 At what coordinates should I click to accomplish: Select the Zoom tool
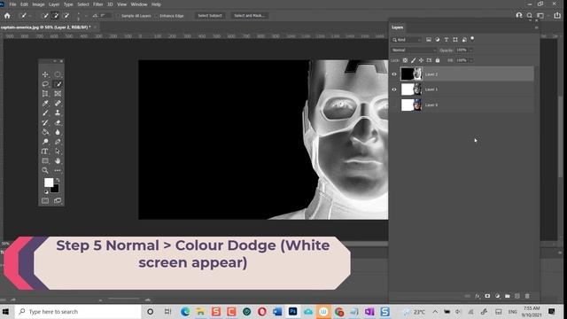[45, 170]
